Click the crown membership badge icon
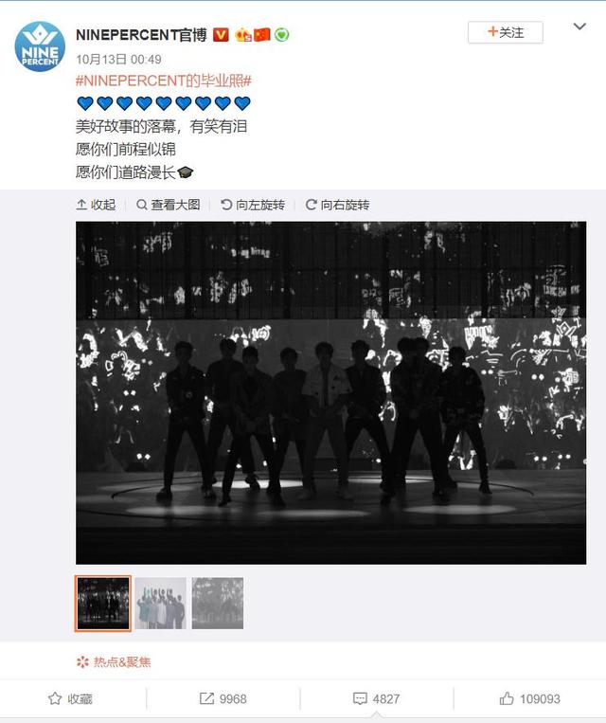Viewport: 606px width, 723px height. point(242,34)
